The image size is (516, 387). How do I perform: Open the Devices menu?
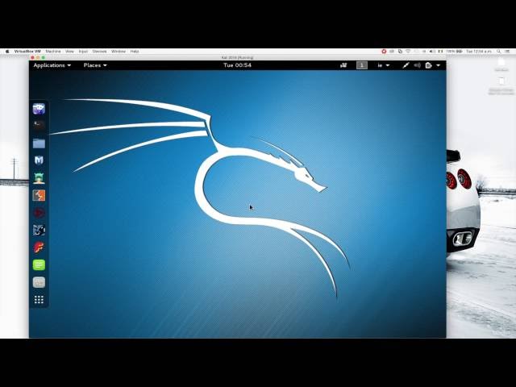point(99,52)
